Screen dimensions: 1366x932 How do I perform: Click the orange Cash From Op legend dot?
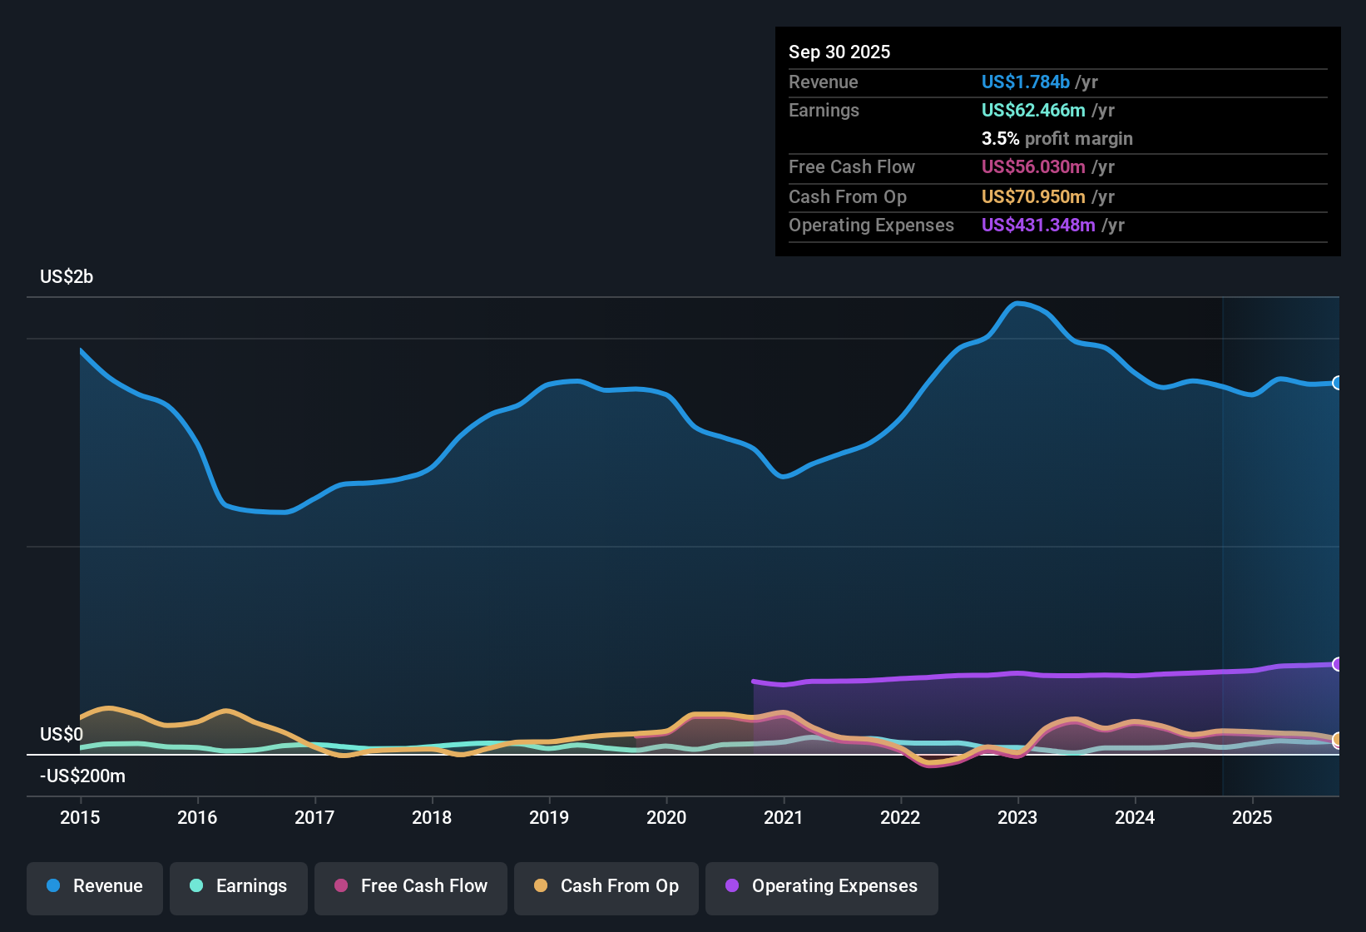click(540, 886)
